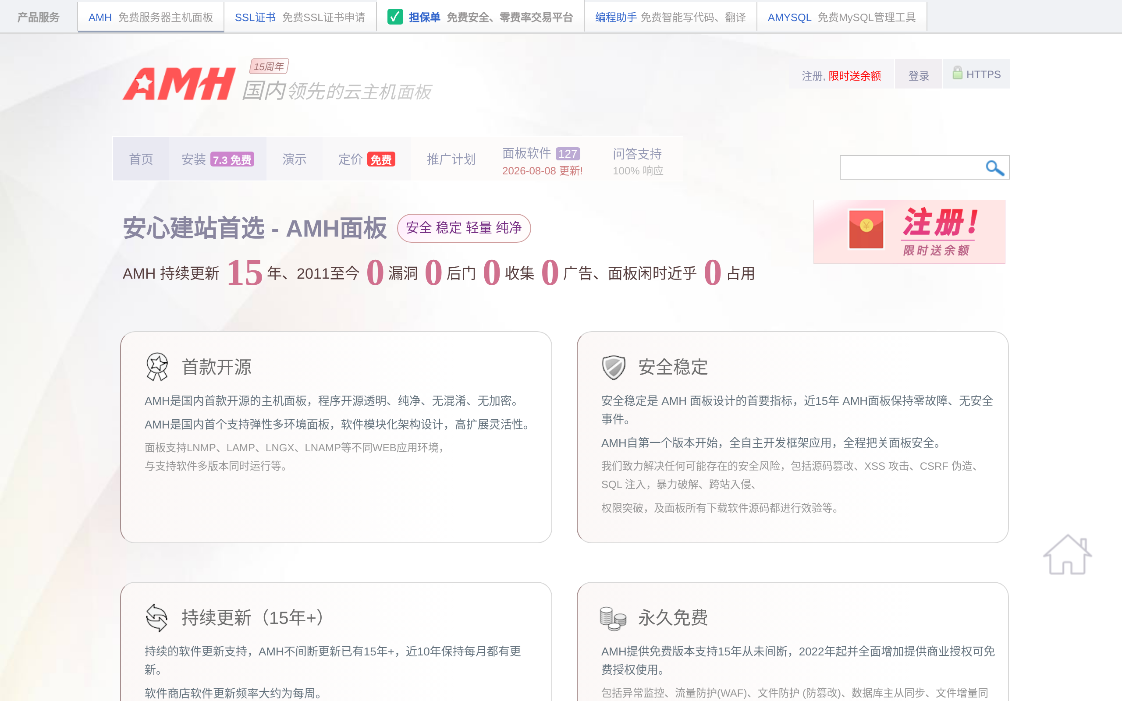Click the AMH red logo
Image resolution: width=1122 pixels, height=701 pixels.
point(179,84)
